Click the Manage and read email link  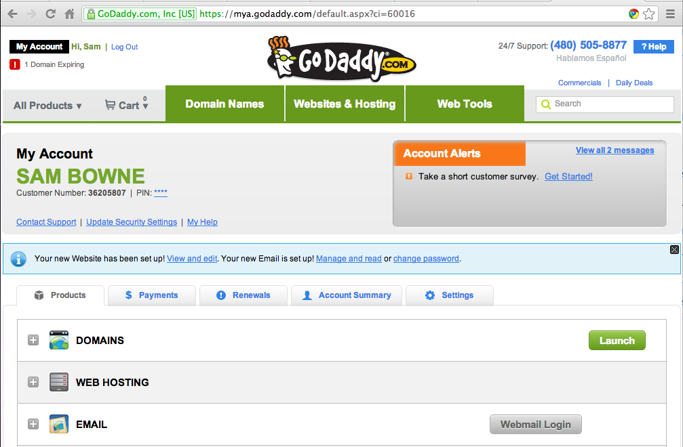(349, 258)
